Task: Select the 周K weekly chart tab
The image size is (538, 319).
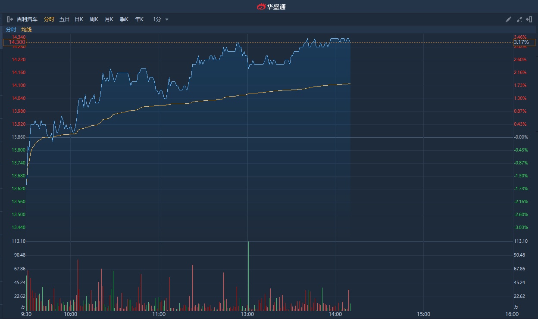Action: pos(94,19)
